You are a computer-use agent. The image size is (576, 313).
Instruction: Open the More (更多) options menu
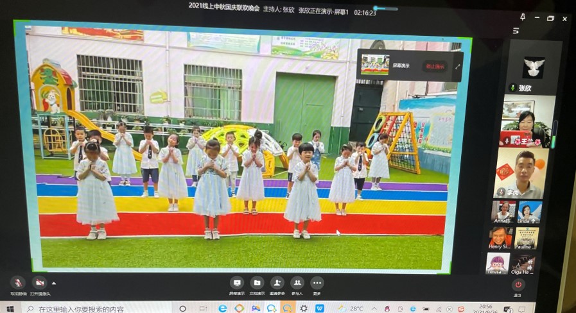317,283
